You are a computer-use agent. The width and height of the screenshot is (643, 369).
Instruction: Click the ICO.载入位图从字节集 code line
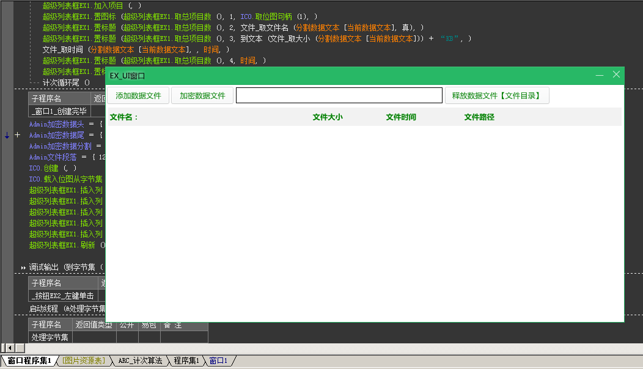tap(66, 179)
